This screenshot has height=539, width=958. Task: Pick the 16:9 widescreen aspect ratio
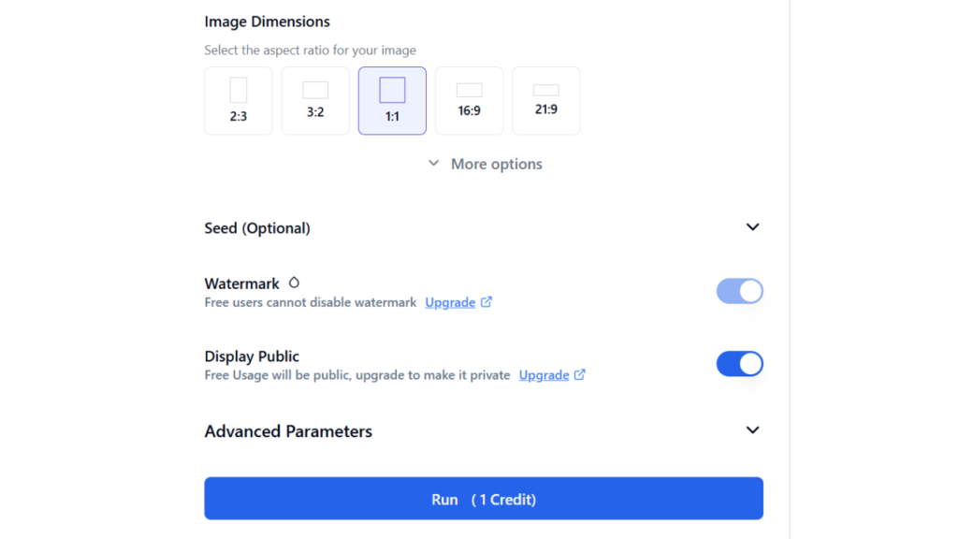(x=469, y=100)
